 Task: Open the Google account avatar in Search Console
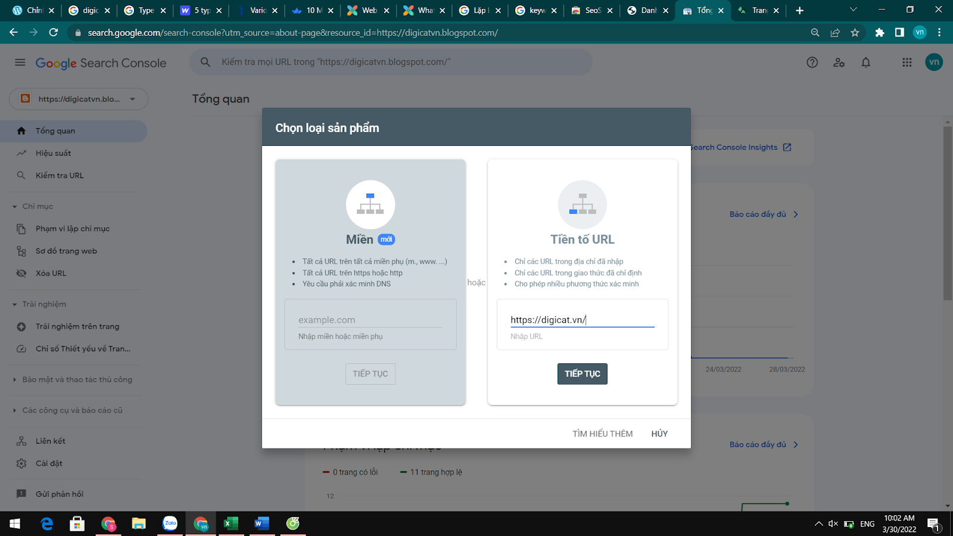(x=934, y=62)
